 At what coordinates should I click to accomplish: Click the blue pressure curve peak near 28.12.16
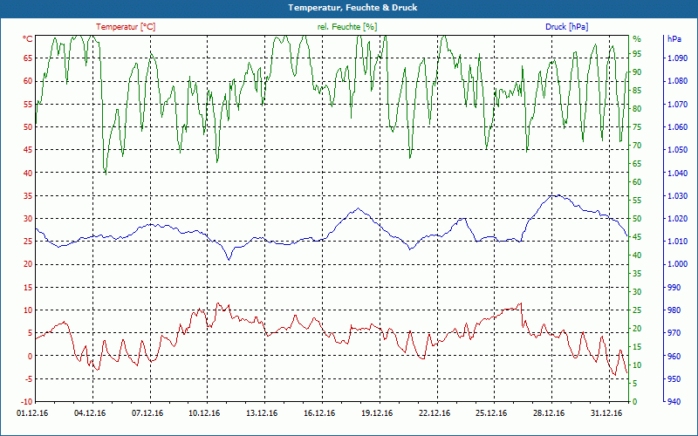557,195
